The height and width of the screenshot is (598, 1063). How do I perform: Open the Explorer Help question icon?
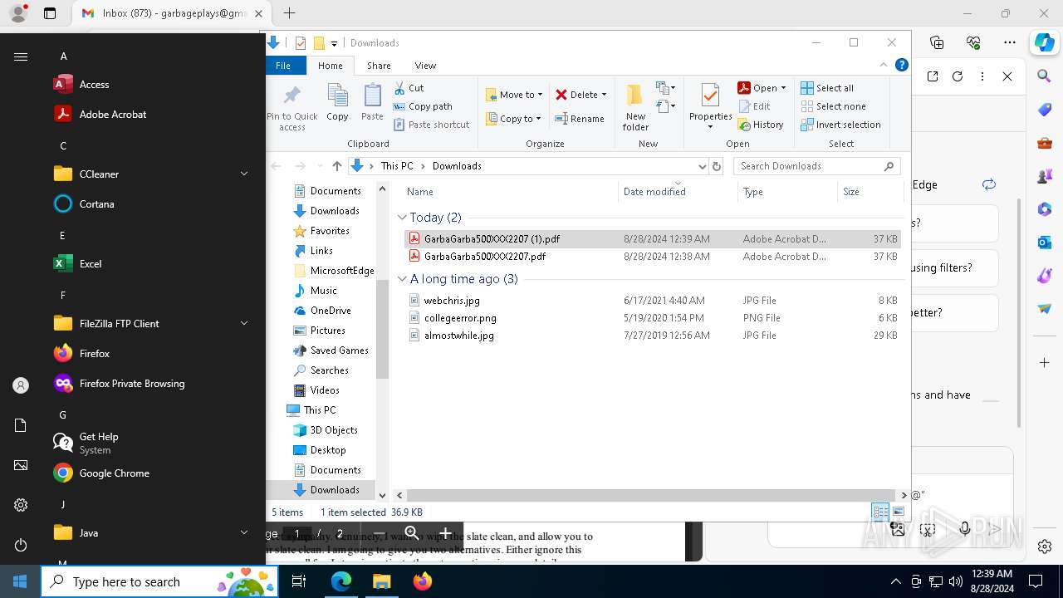(x=901, y=66)
